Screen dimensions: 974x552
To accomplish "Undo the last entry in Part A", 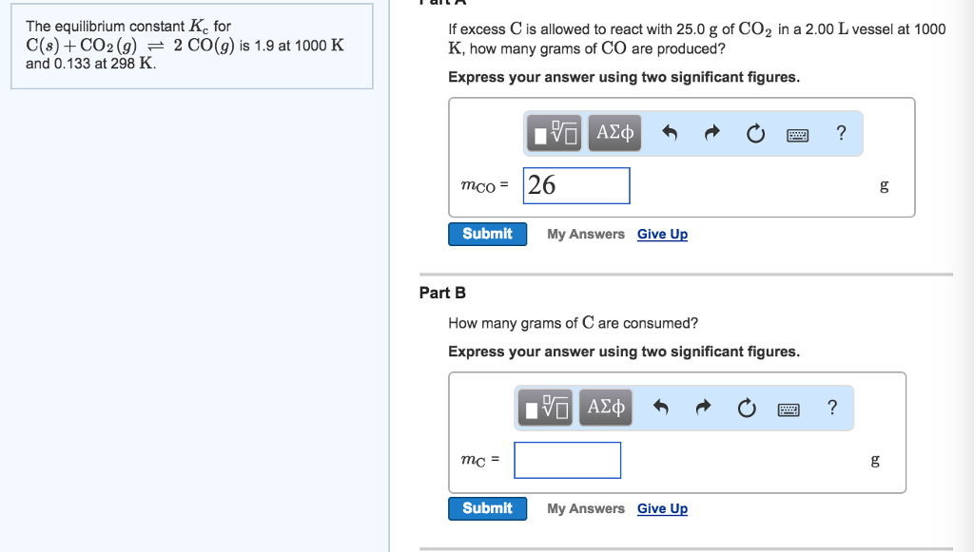I will (x=669, y=133).
